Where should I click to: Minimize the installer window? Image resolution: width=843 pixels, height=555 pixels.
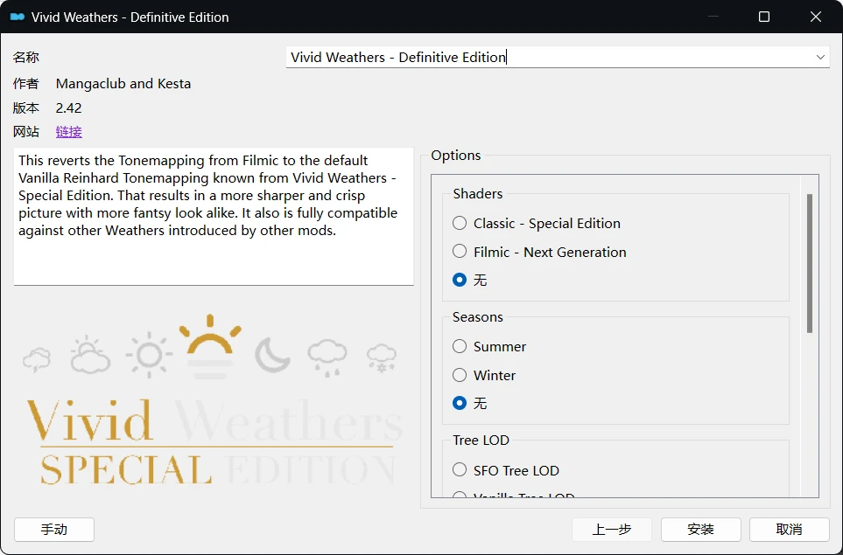coord(713,17)
